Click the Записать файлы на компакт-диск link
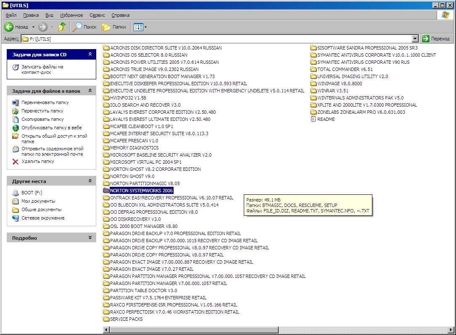This screenshot has height=335, width=456. pyautogui.click(x=42, y=69)
